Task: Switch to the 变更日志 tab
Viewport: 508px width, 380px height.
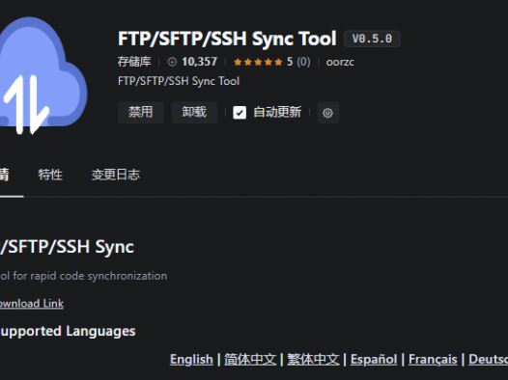Action: point(116,175)
